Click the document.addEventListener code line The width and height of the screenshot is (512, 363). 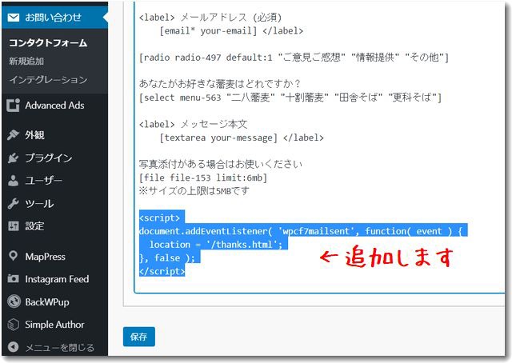tap(303, 231)
